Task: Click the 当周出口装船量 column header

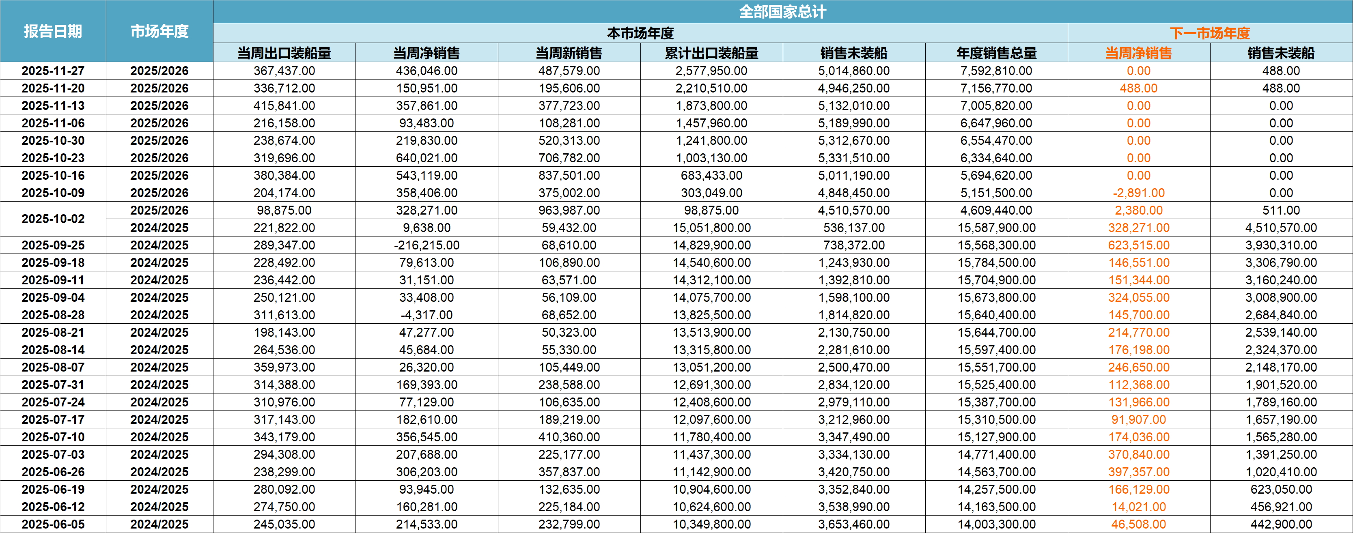Action: point(284,53)
